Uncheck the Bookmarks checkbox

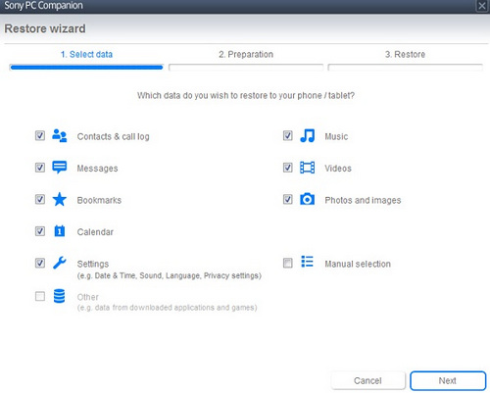40,199
